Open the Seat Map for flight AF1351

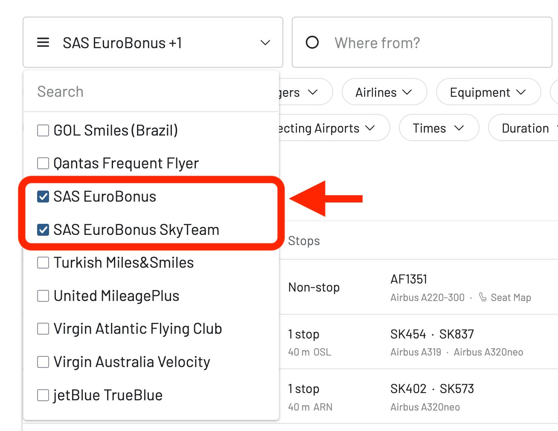[x=510, y=297]
